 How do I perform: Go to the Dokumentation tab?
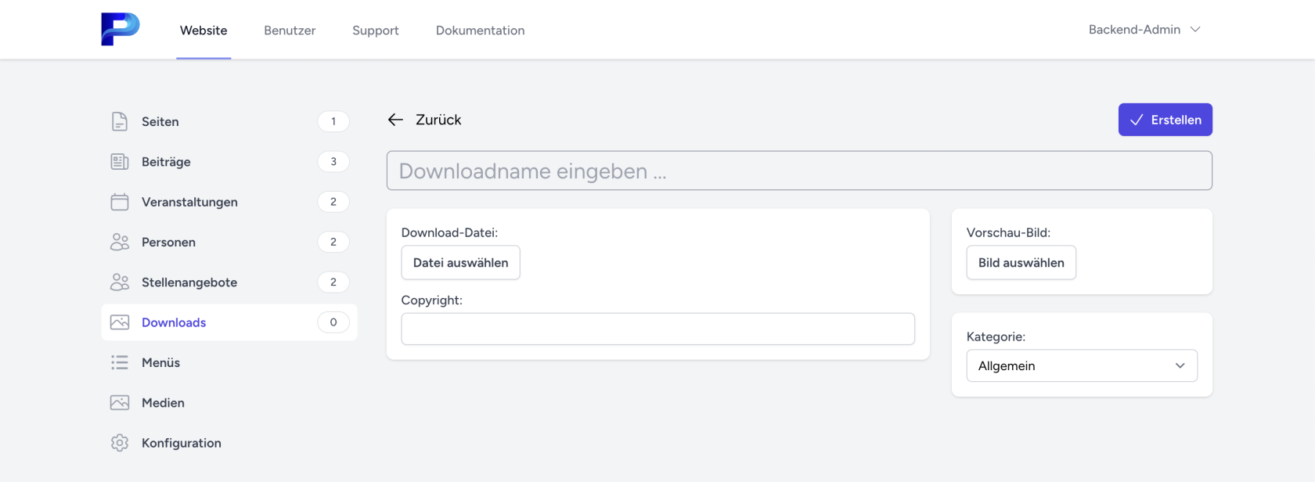[x=480, y=31]
